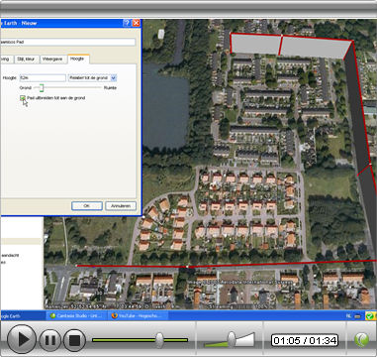The height and width of the screenshot is (357, 377).
Task: Click the green system tray icon
Action: (x=370, y=316)
